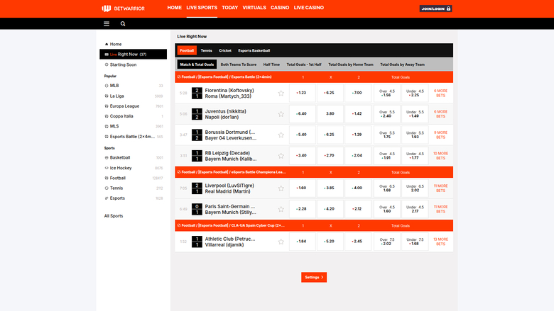The image size is (554, 311).
Task: Select Over 7.5 at 2.02 Athletic Club
Action: point(387,242)
